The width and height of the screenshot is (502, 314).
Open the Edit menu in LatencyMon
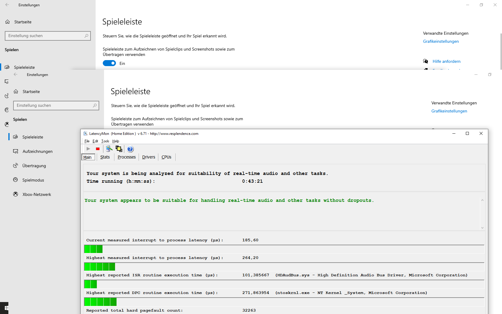click(x=95, y=141)
